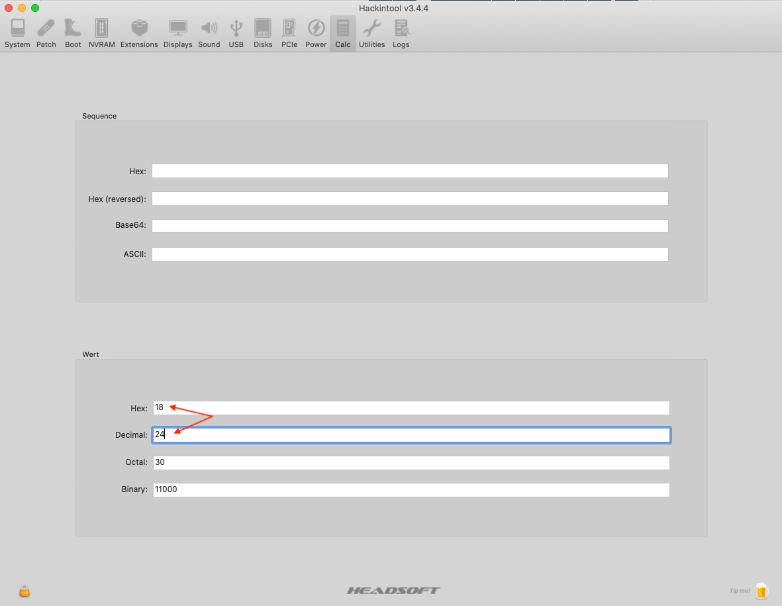
Task: Click the Tip me beer icon
Action: [x=761, y=591]
